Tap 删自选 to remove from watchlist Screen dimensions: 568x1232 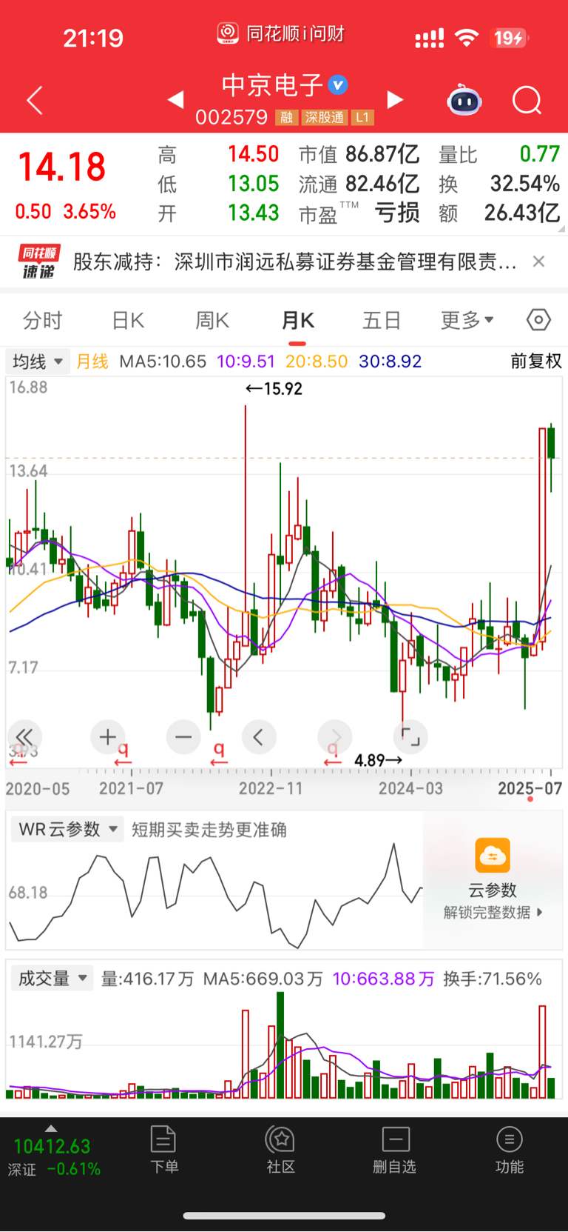coord(395,1151)
